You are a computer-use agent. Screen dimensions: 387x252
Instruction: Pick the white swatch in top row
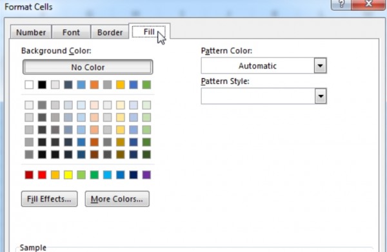point(29,85)
